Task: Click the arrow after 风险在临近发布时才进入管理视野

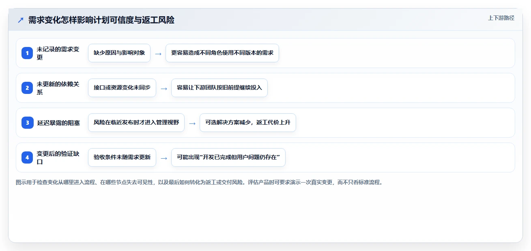Action: click(192, 123)
